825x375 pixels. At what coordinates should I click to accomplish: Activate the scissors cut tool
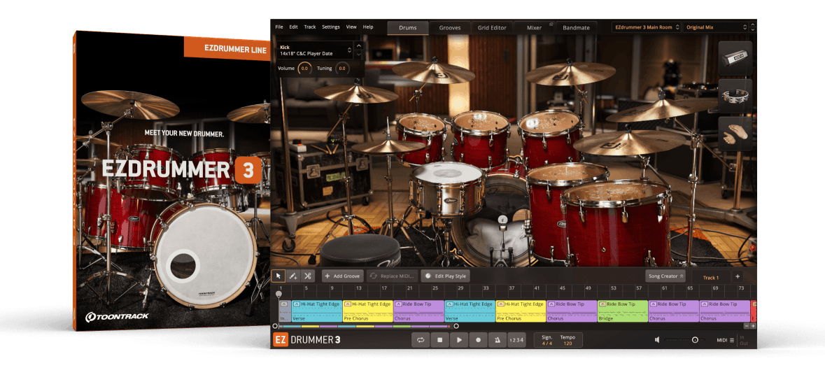tap(308, 276)
